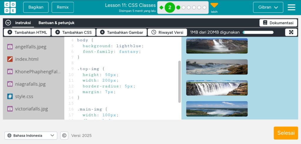Image resolution: width=301 pixels, height=144 pixels.
Task: Open the Bahasa Indonesia language selector
Action: coord(31,135)
